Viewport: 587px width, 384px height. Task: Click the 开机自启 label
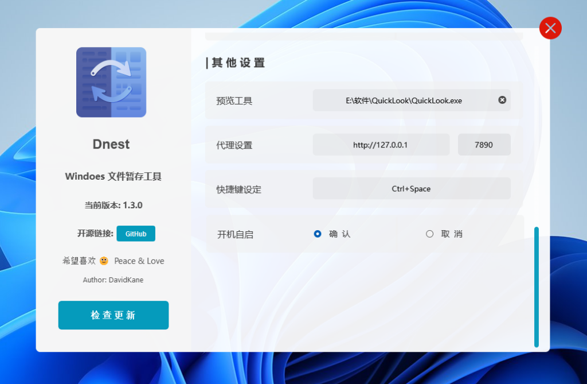point(236,235)
